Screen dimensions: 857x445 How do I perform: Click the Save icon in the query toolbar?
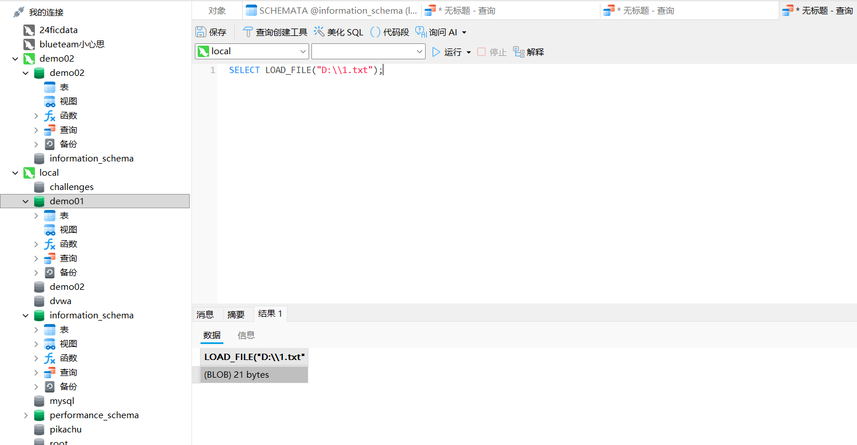click(201, 32)
